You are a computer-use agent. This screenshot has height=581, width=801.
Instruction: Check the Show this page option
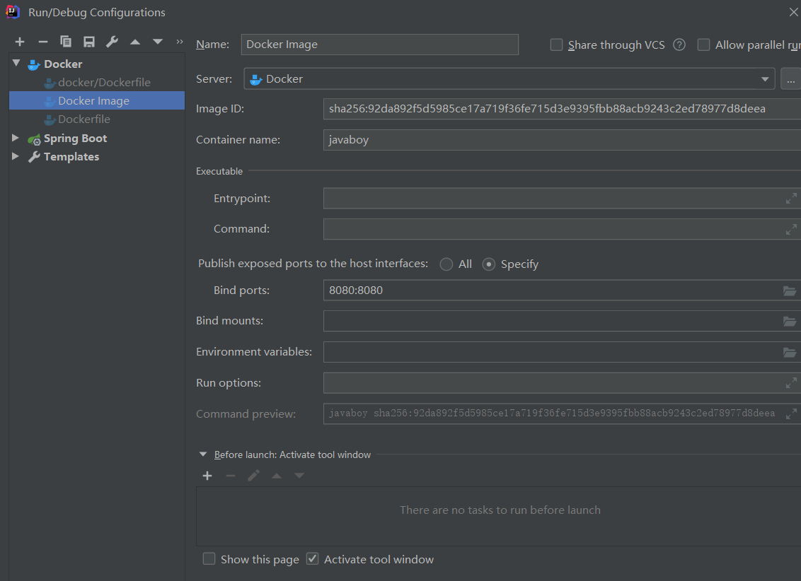click(x=209, y=559)
